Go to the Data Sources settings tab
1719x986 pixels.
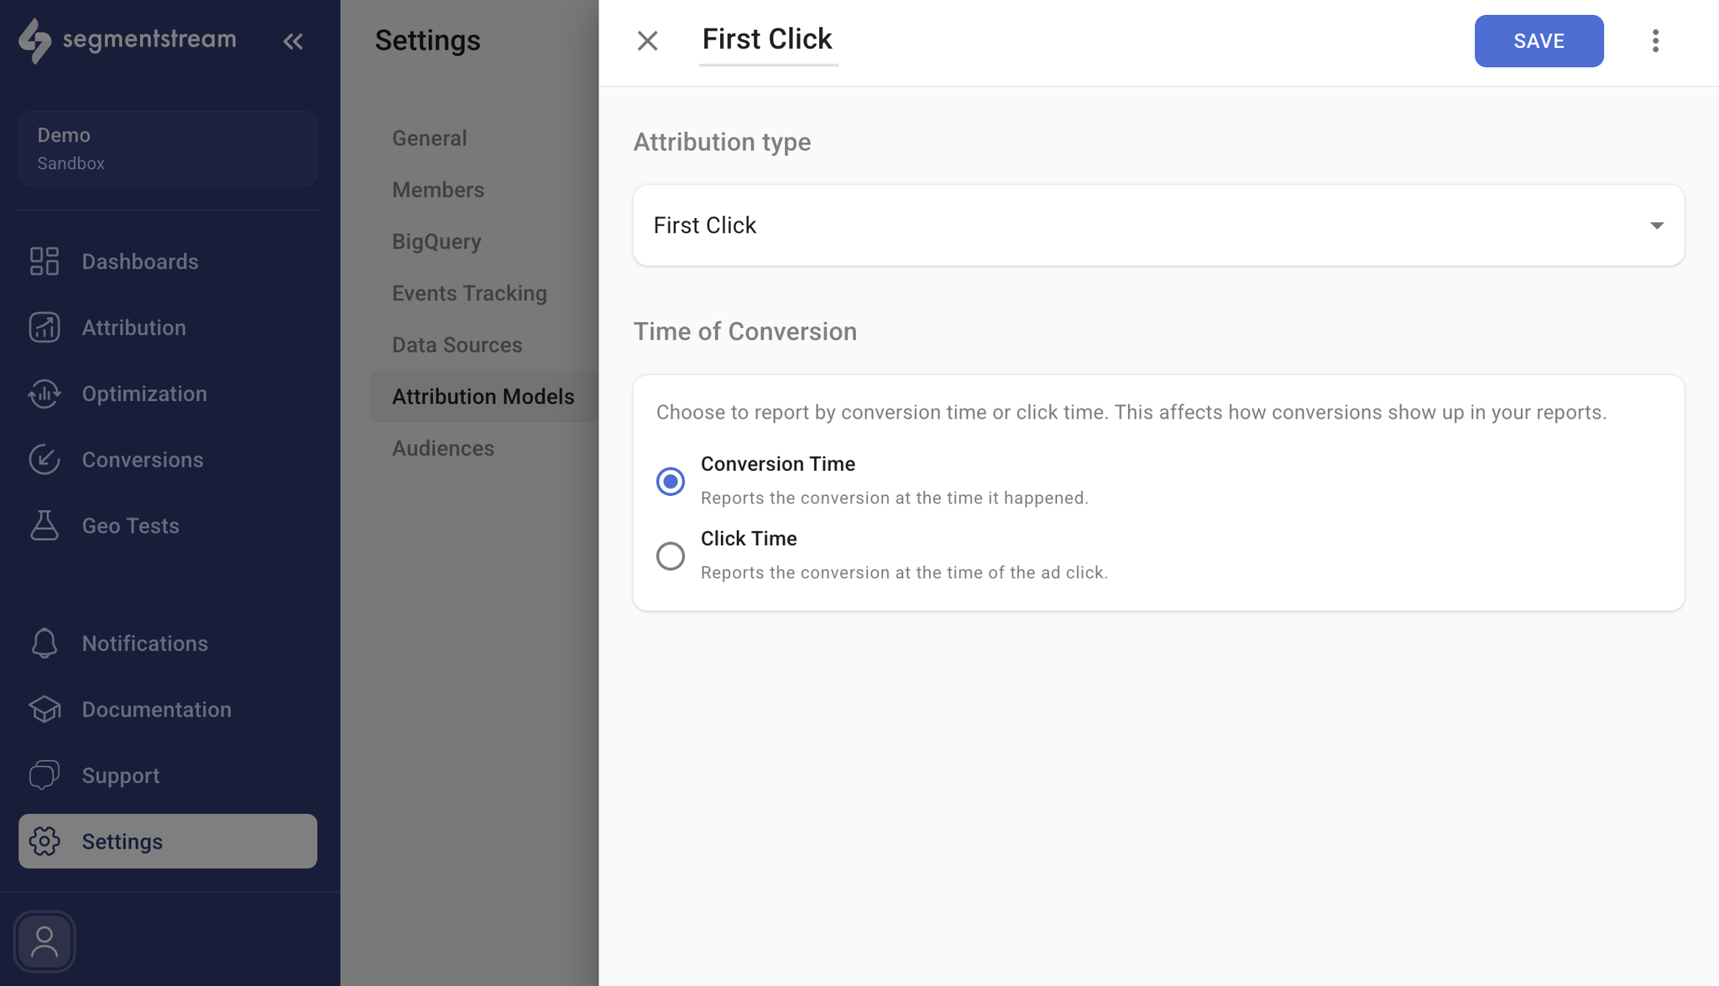click(457, 345)
